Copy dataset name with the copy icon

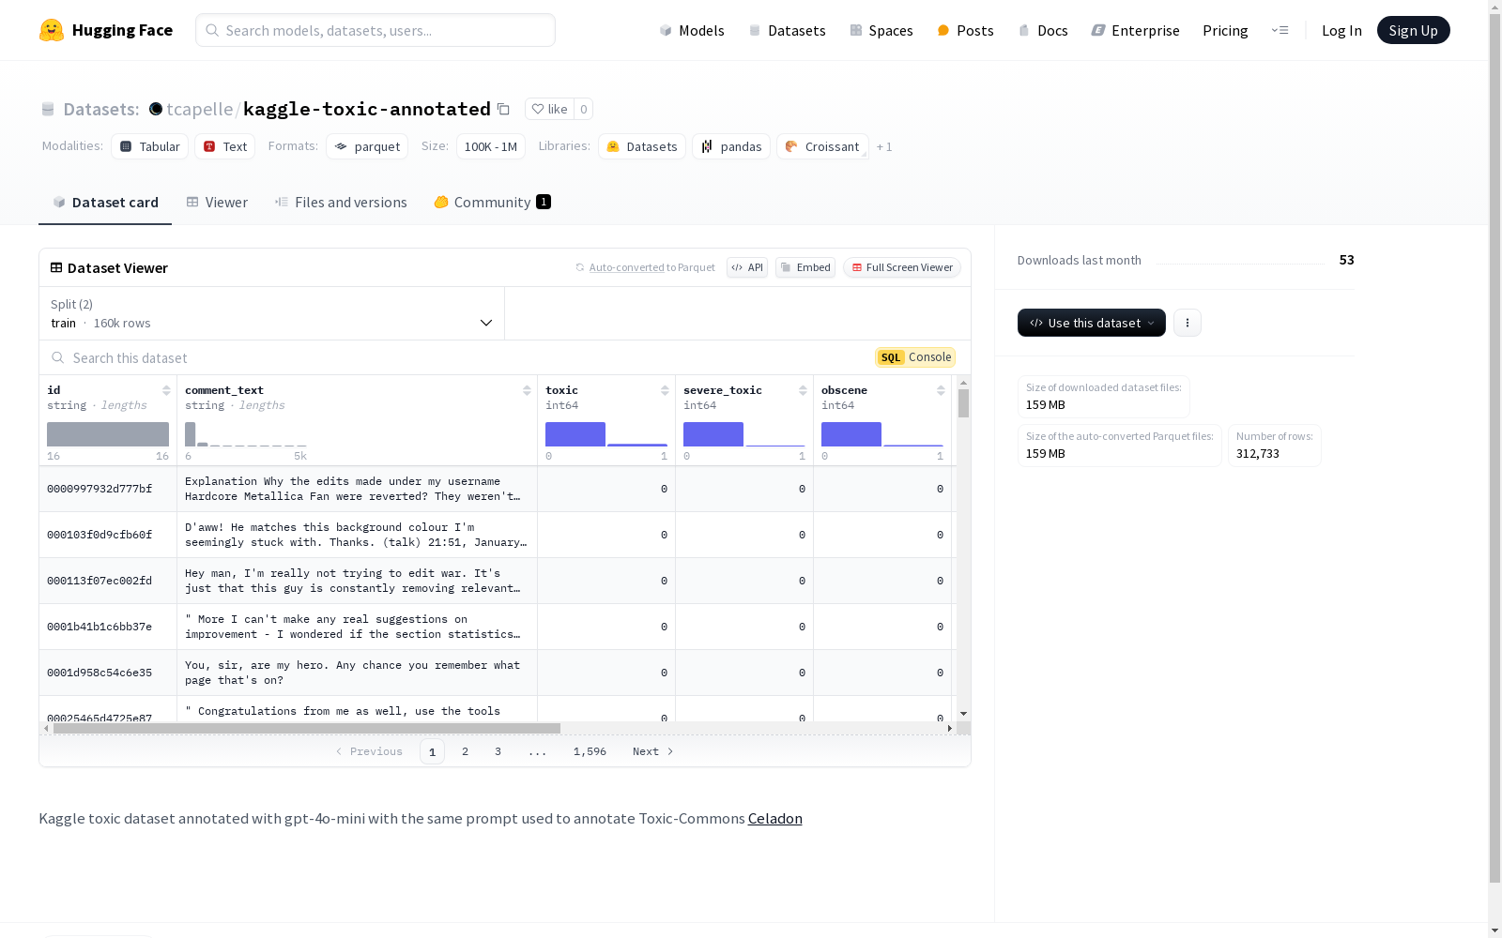503,109
